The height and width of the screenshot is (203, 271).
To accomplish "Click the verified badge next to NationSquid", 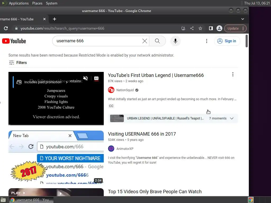I will 137,90.
